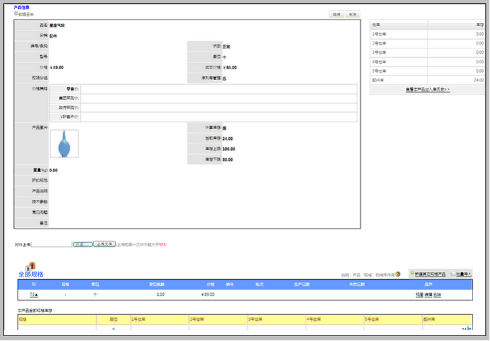Click the 批量导入 button
490x341 pixels.
click(x=461, y=274)
